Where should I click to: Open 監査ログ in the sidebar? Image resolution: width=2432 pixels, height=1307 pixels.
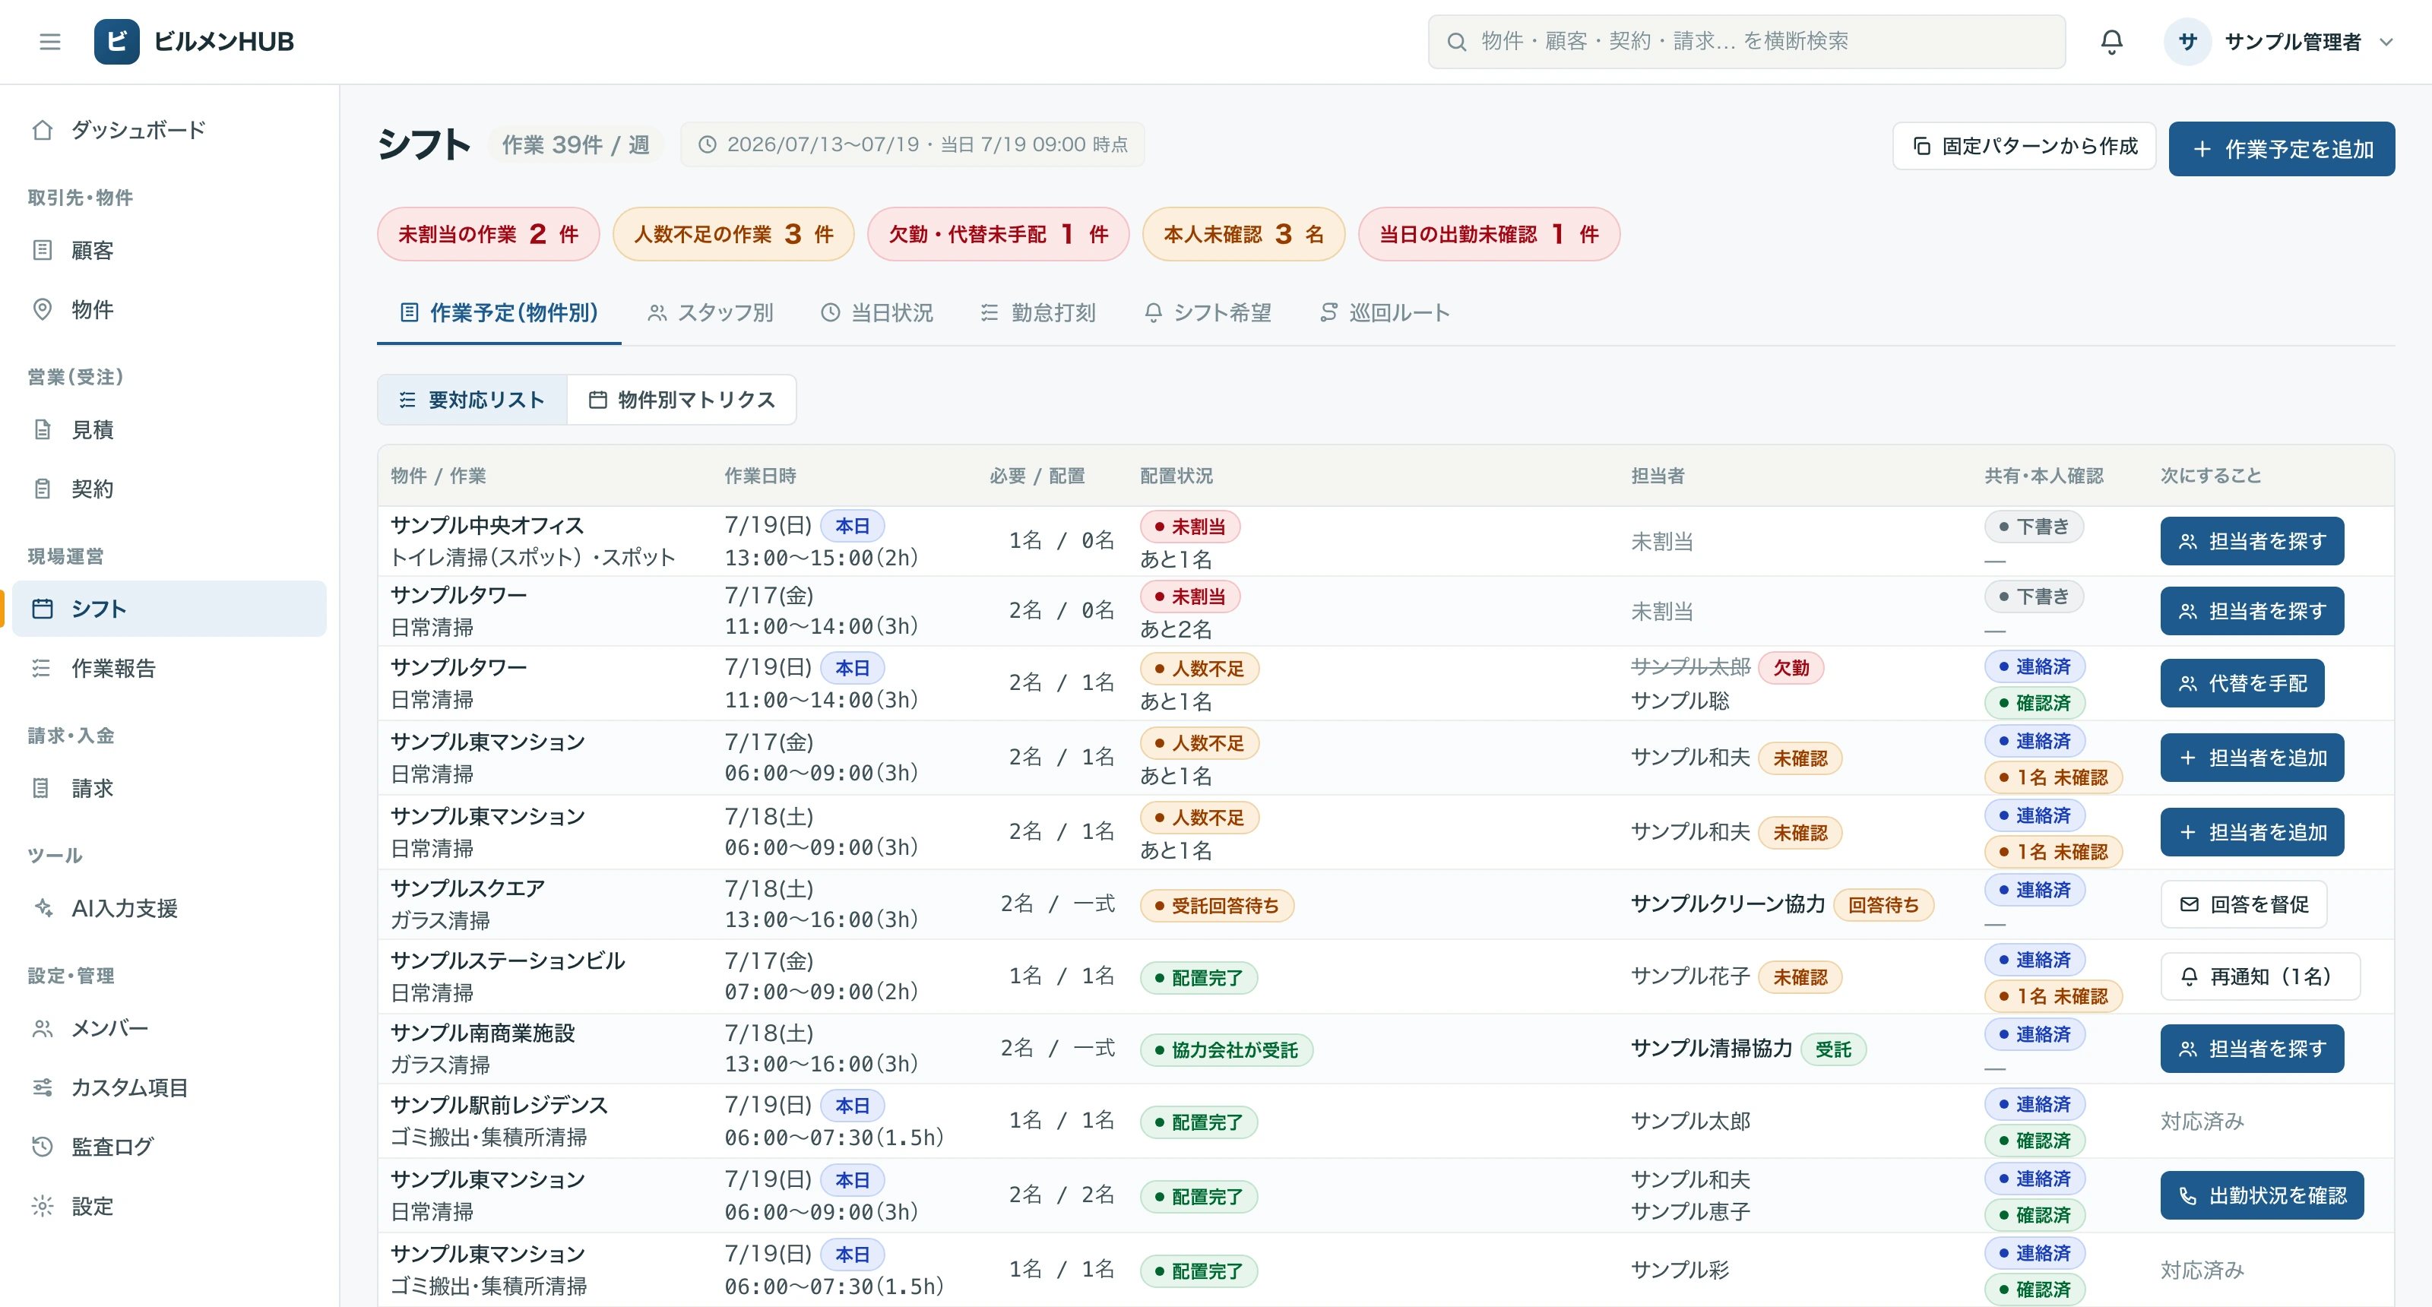coord(170,1147)
